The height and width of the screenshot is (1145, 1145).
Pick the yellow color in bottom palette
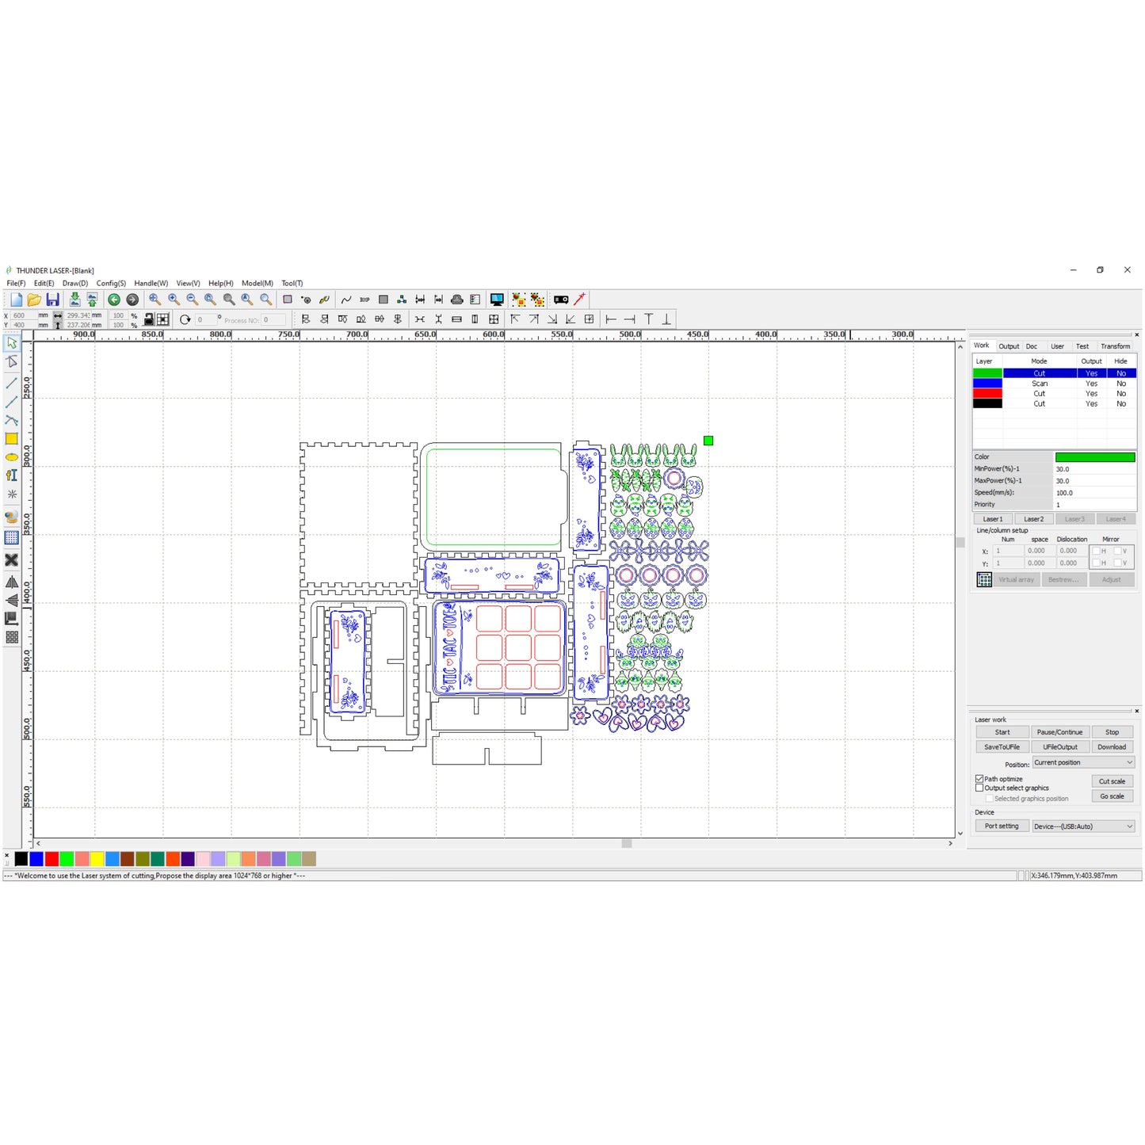tap(97, 859)
